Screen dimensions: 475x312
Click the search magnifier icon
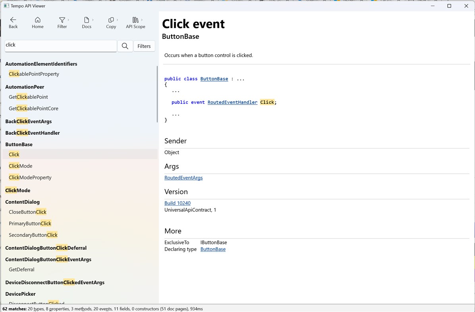coord(125,46)
